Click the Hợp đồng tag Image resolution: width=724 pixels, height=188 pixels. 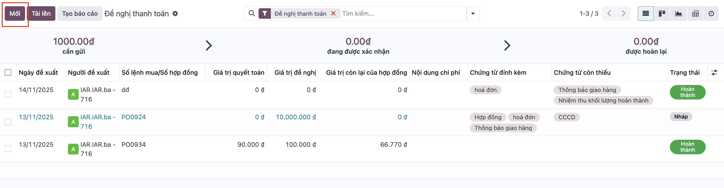488,117
